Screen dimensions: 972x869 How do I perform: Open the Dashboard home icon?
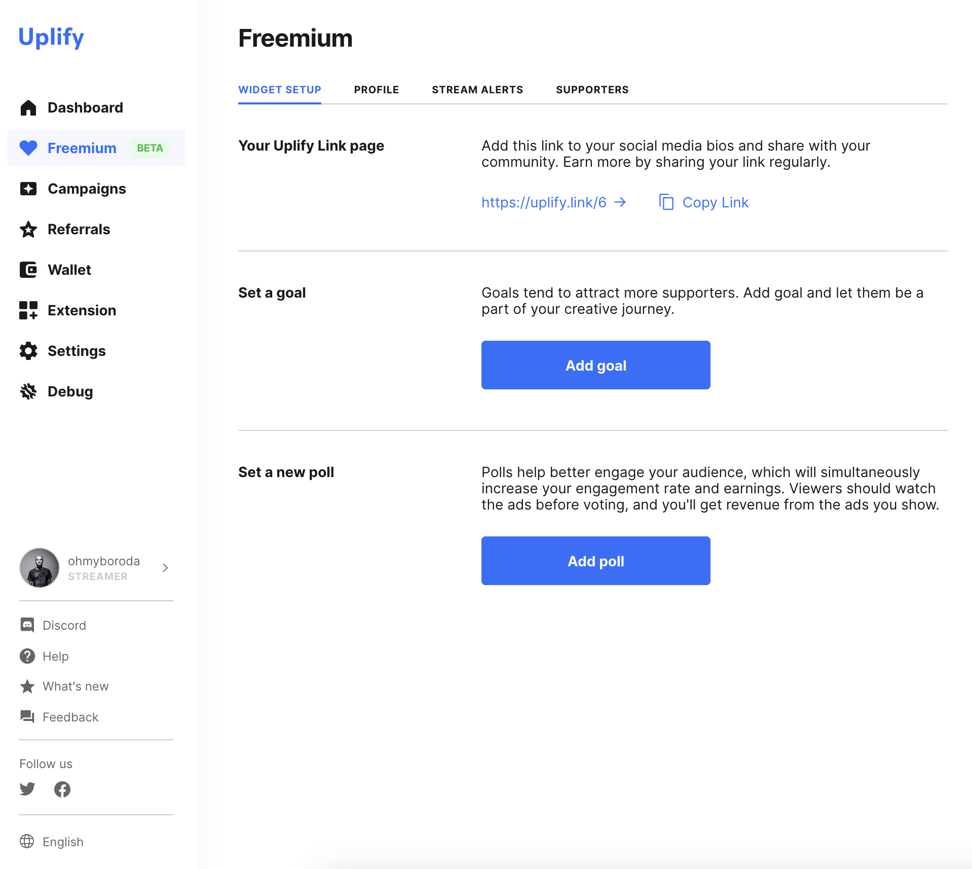[x=28, y=107]
